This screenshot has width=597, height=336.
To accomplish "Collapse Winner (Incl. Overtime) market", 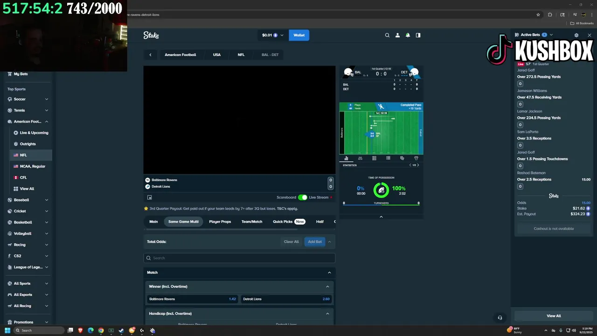I will (327, 287).
